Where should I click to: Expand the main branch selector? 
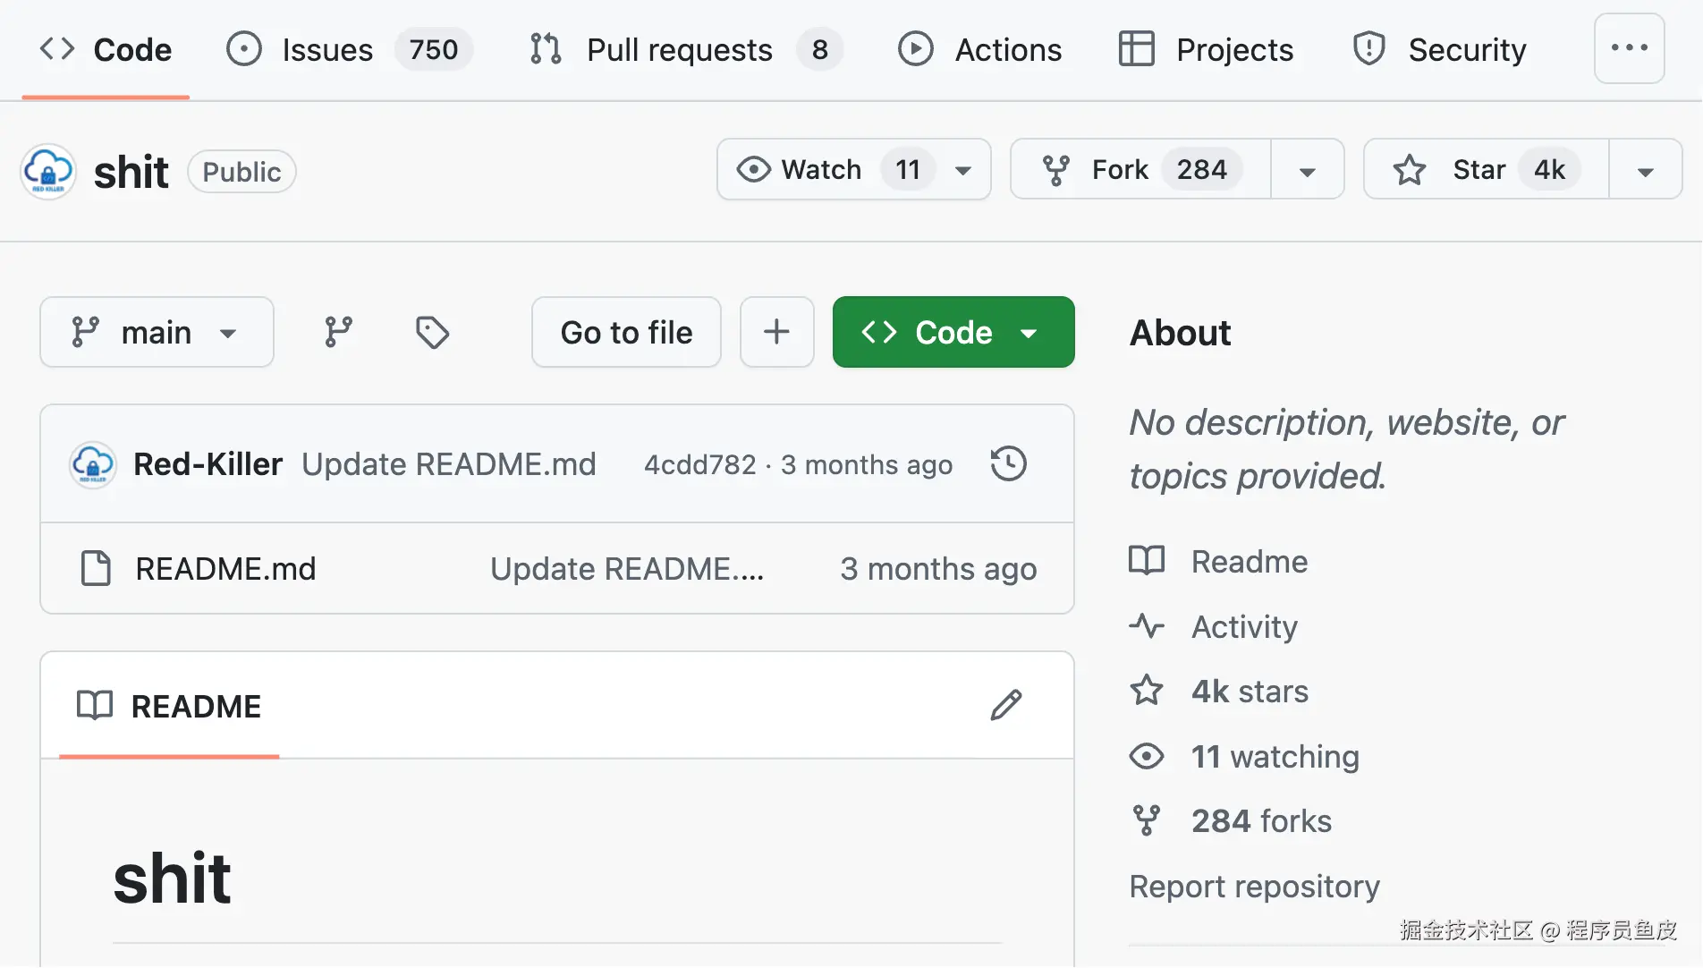(x=157, y=332)
